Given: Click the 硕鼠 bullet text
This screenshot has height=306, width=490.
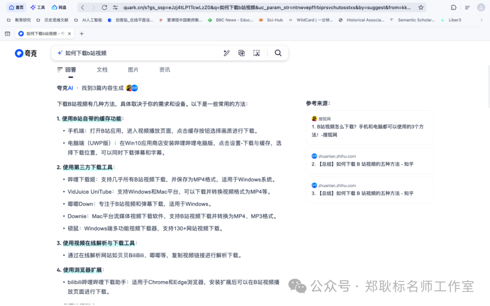Looking at the screenshot, I should click(x=146, y=228).
